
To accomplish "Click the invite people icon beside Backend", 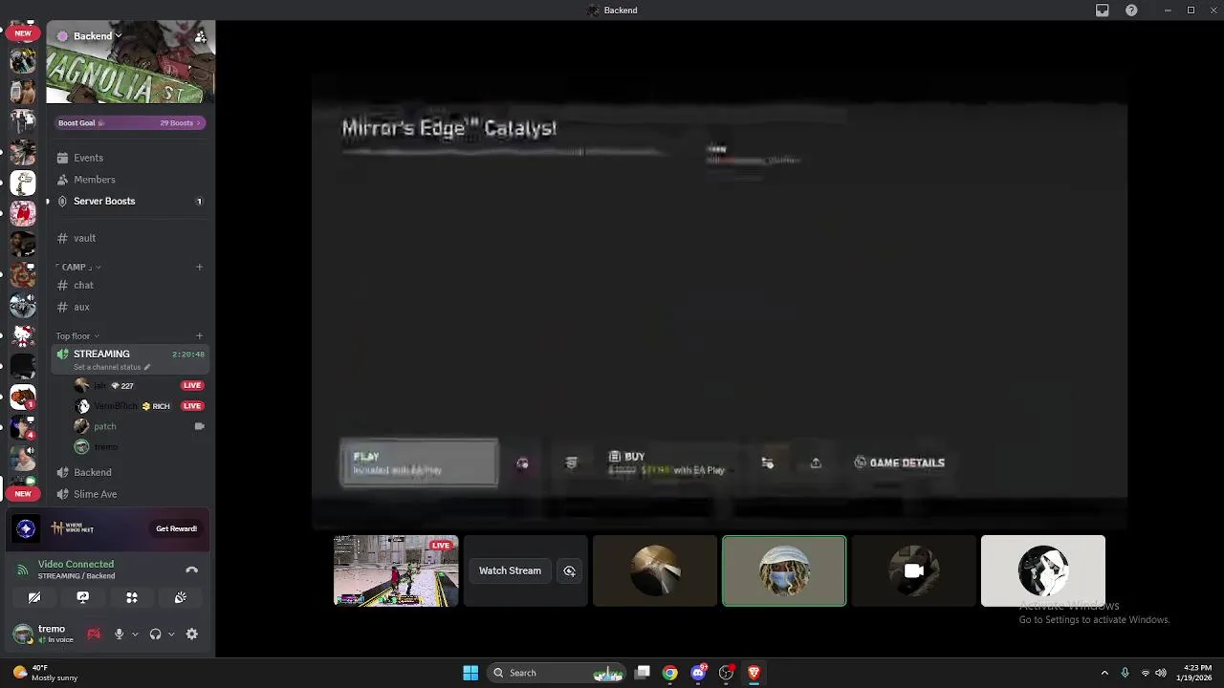I will click(x=200, y=36).
